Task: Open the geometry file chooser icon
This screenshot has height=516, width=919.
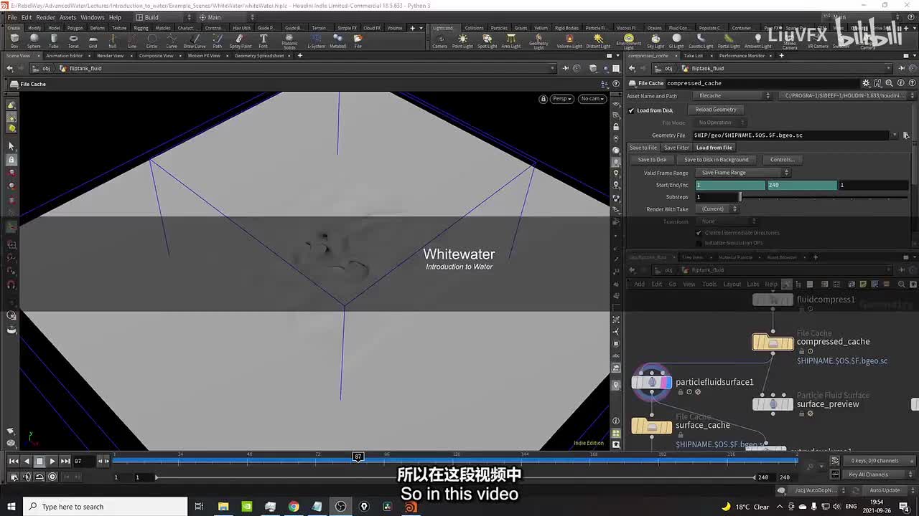Action: coord(906,135)
